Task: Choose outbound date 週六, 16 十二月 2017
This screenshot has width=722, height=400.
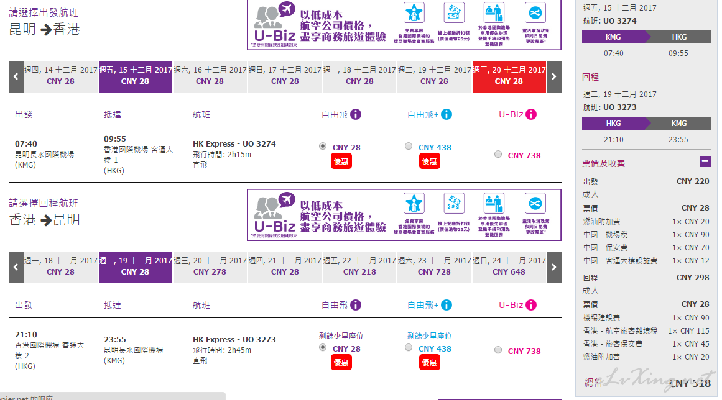Action: click(210, 77)
